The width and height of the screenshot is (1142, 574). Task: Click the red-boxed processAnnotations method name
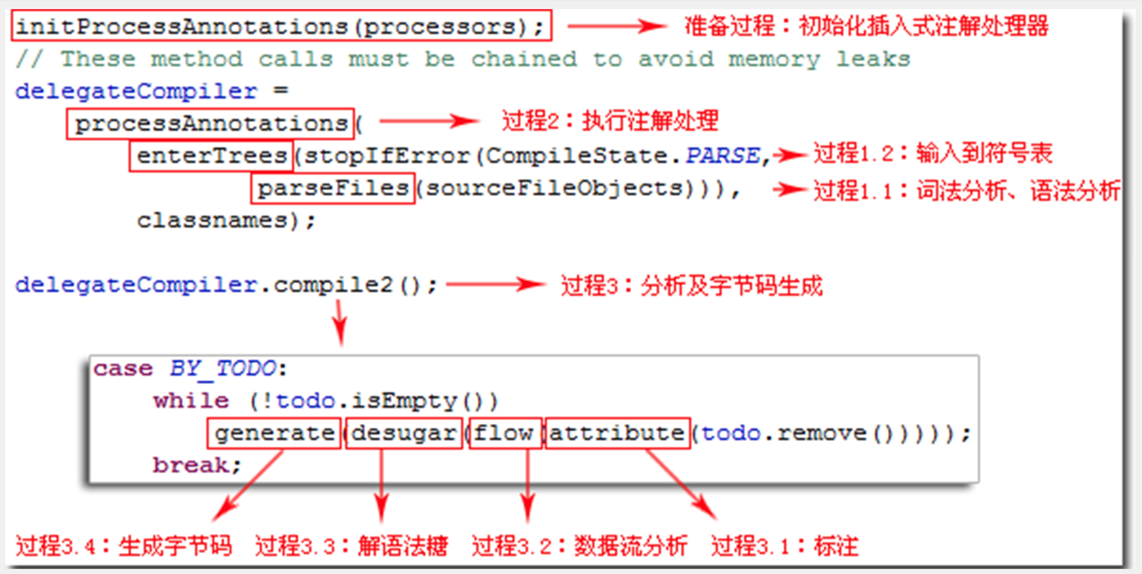(210, 123)
